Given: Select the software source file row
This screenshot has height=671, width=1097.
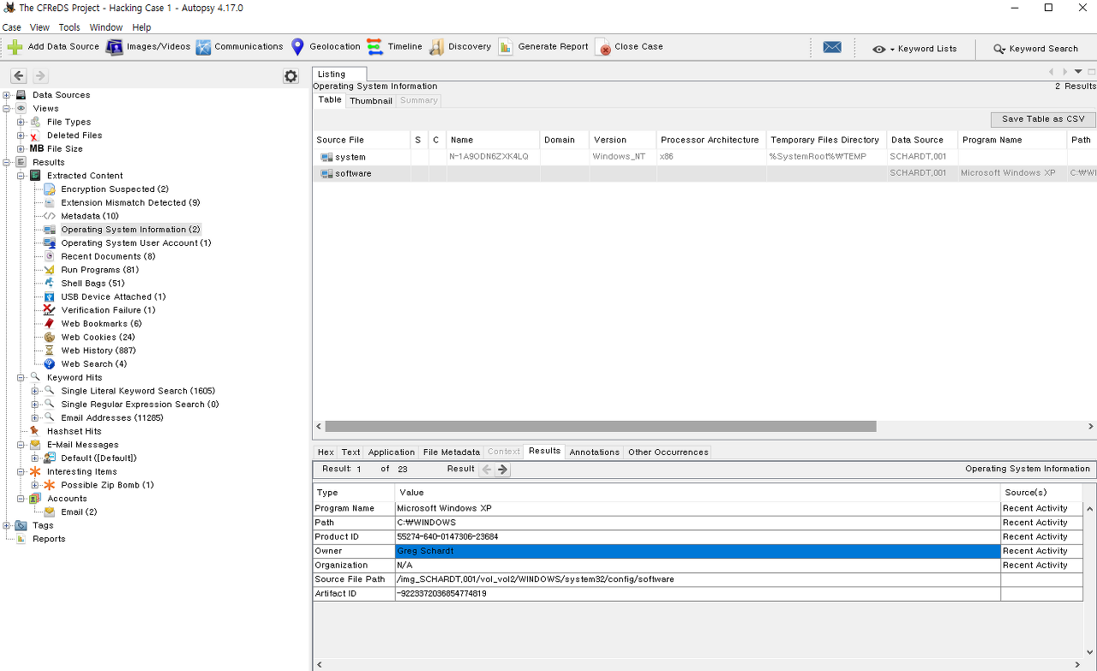Looking at the screenshot, I should [x=704, y=173].
